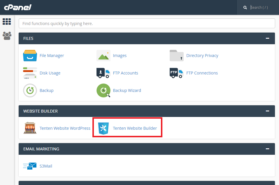Open Tenten Website Builder link
Viewport: 279px width, 185px height.
pos(135,128)
